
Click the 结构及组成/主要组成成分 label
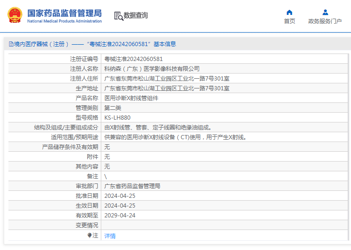66,128
